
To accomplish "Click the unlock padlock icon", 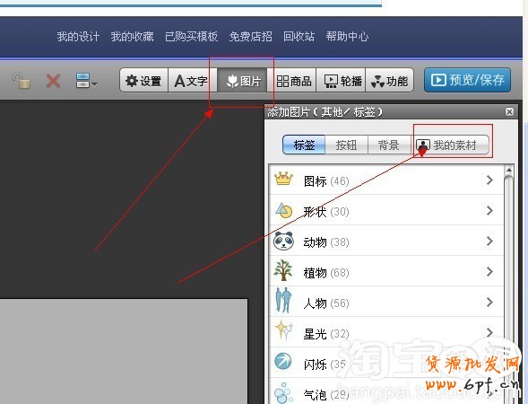I will click(22, 81).
